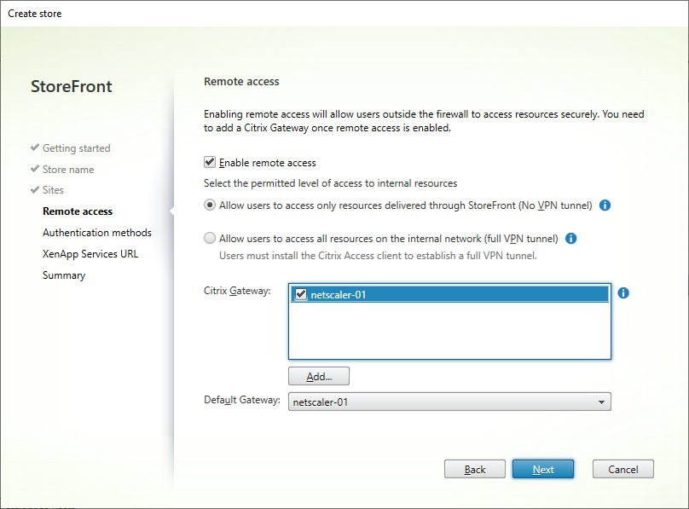Click info icon beside No VPN tunnel option
Screen dimensions: 689x509
605,205
